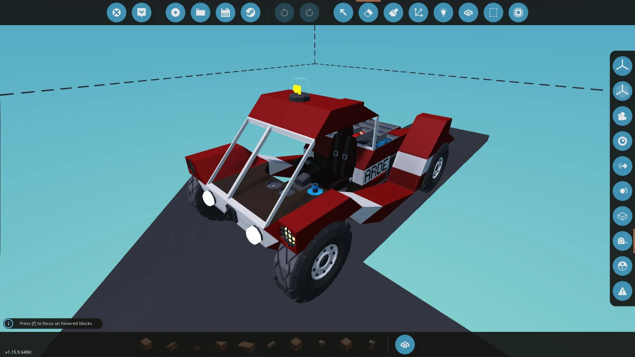The height and width of the screenshot is (357, 635).
Task: Select the paint brush tool
Action: (393, 13)
